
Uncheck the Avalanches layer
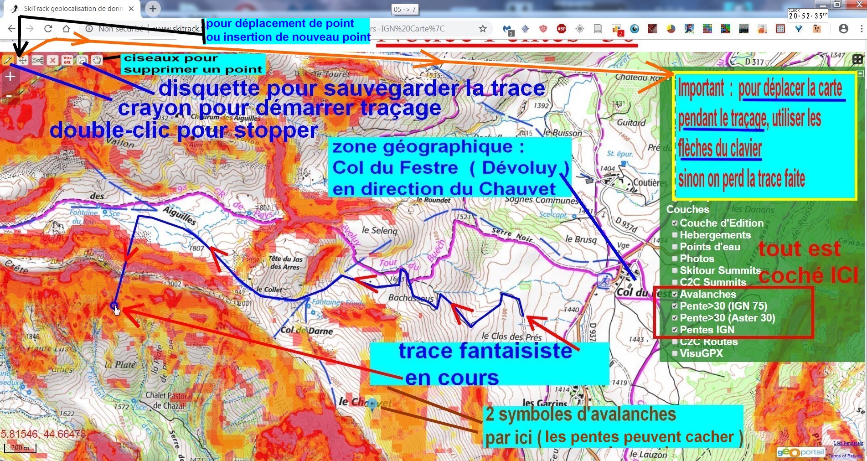(x=675, y=294)
